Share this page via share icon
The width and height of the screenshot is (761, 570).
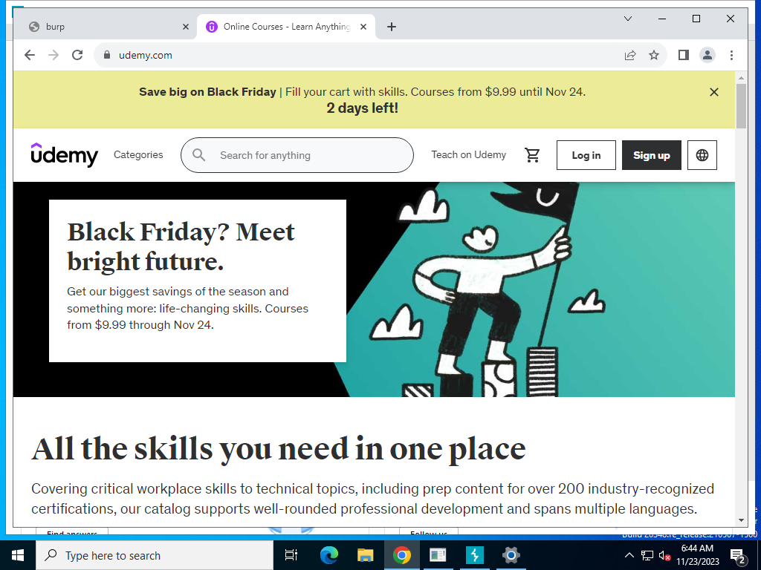tap(630, 55)
